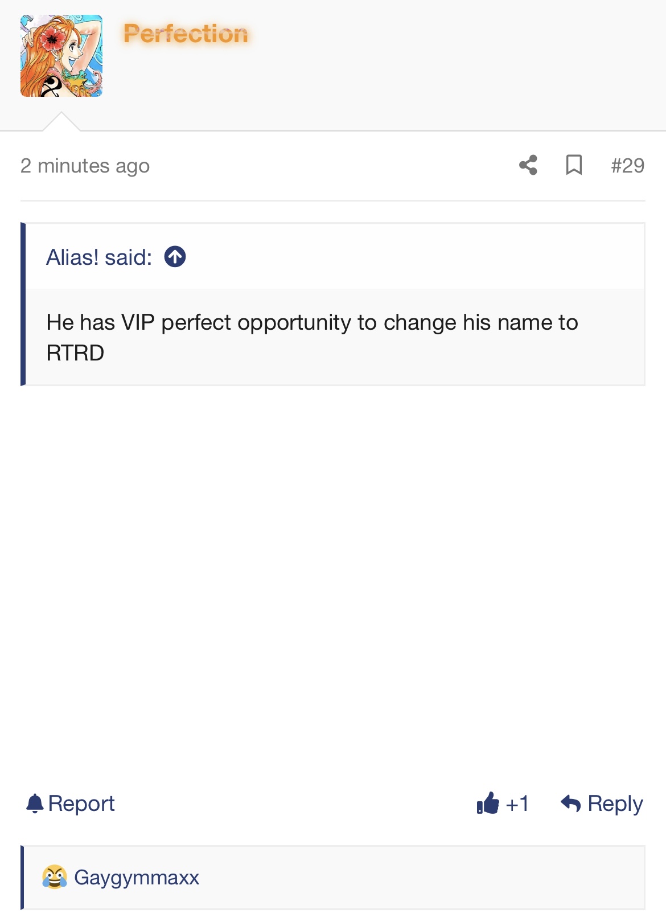The width and height of the screenshot is (666, 918).
Task: Click the Reply text button
Action: (615, 804)
